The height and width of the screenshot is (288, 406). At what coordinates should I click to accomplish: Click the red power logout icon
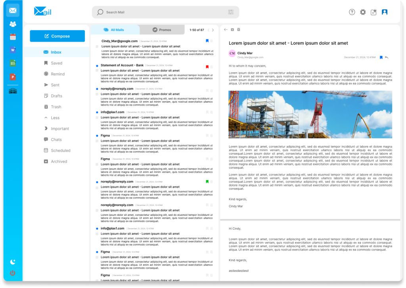pos(13,273)
